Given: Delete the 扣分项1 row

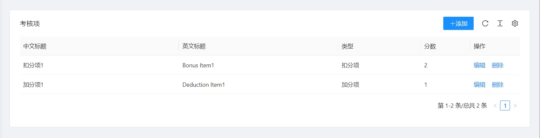Looking at the screenshot, I should (497, 65).
